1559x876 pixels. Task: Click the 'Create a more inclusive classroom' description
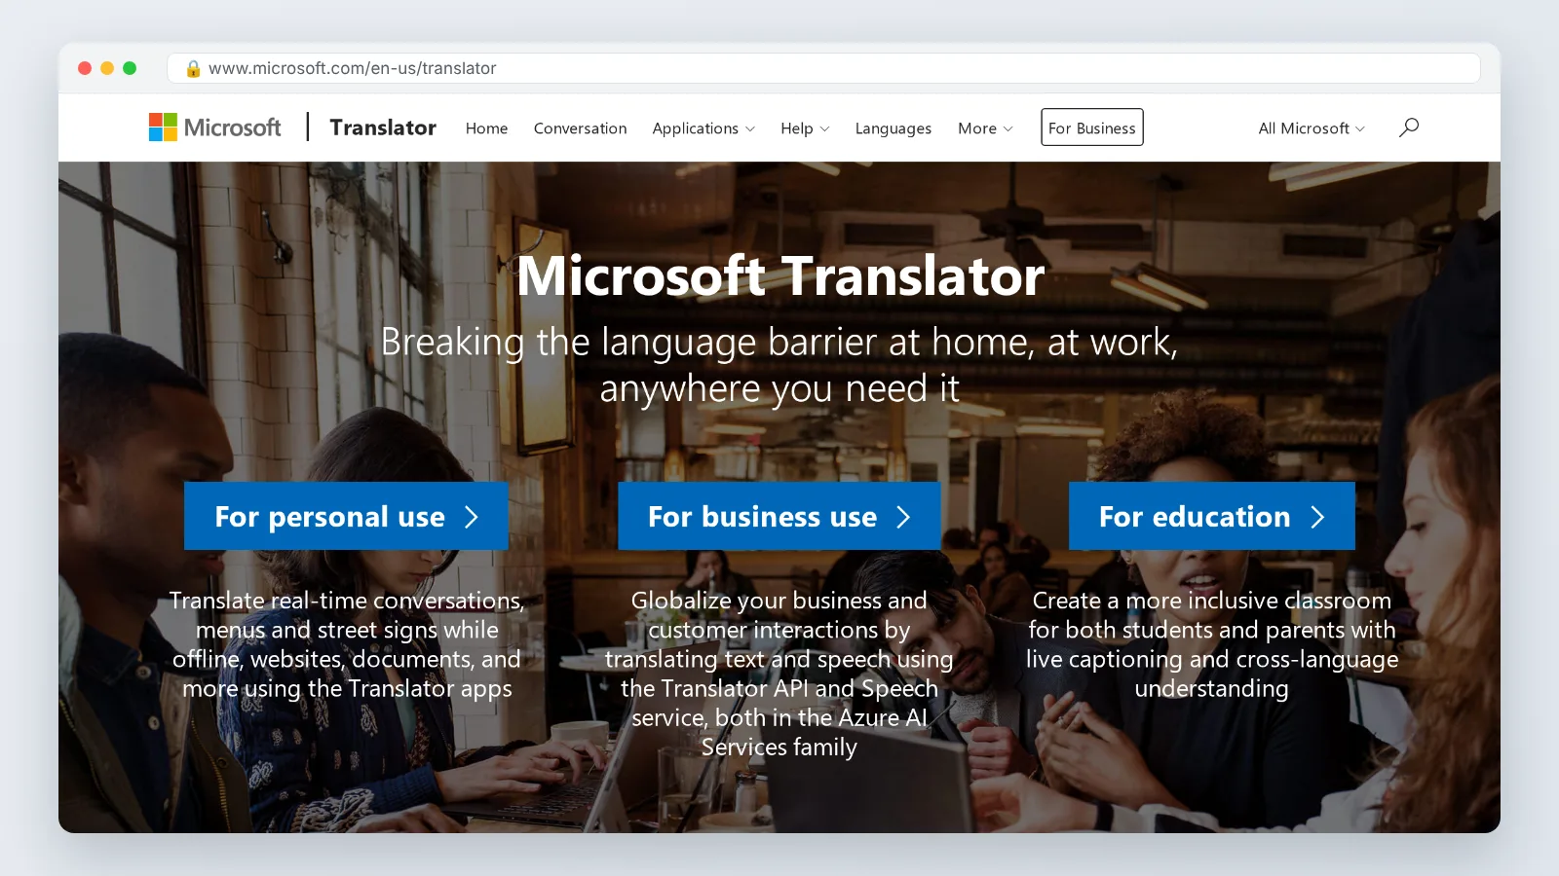[1211, 644]
